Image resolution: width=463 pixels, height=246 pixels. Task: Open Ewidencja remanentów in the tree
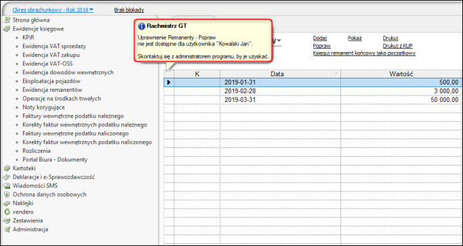(52, 90)
